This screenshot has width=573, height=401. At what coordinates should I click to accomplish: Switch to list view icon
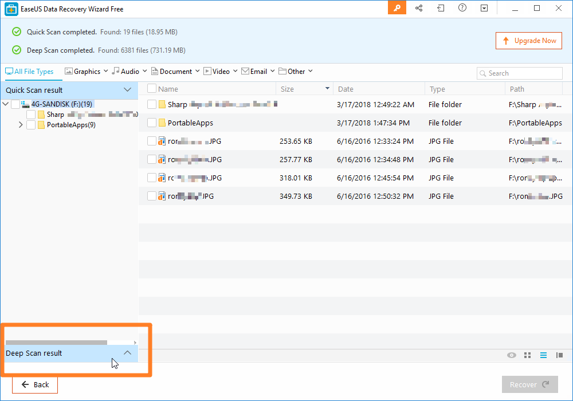543,355
